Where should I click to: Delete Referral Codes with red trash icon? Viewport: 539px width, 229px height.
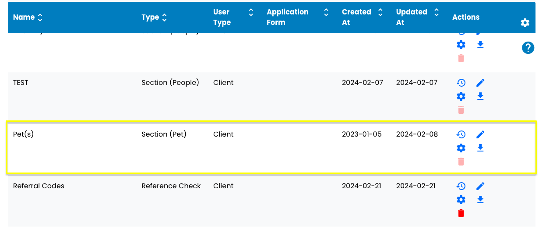[x=461, y=213]
